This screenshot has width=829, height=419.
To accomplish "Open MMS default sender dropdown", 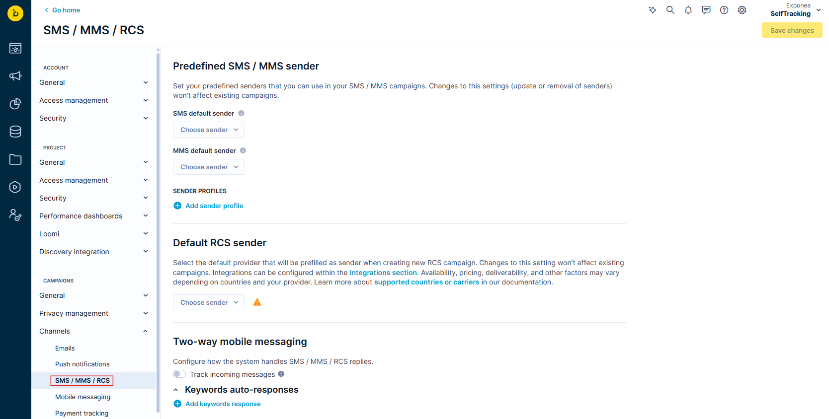I will coord(209,167).
